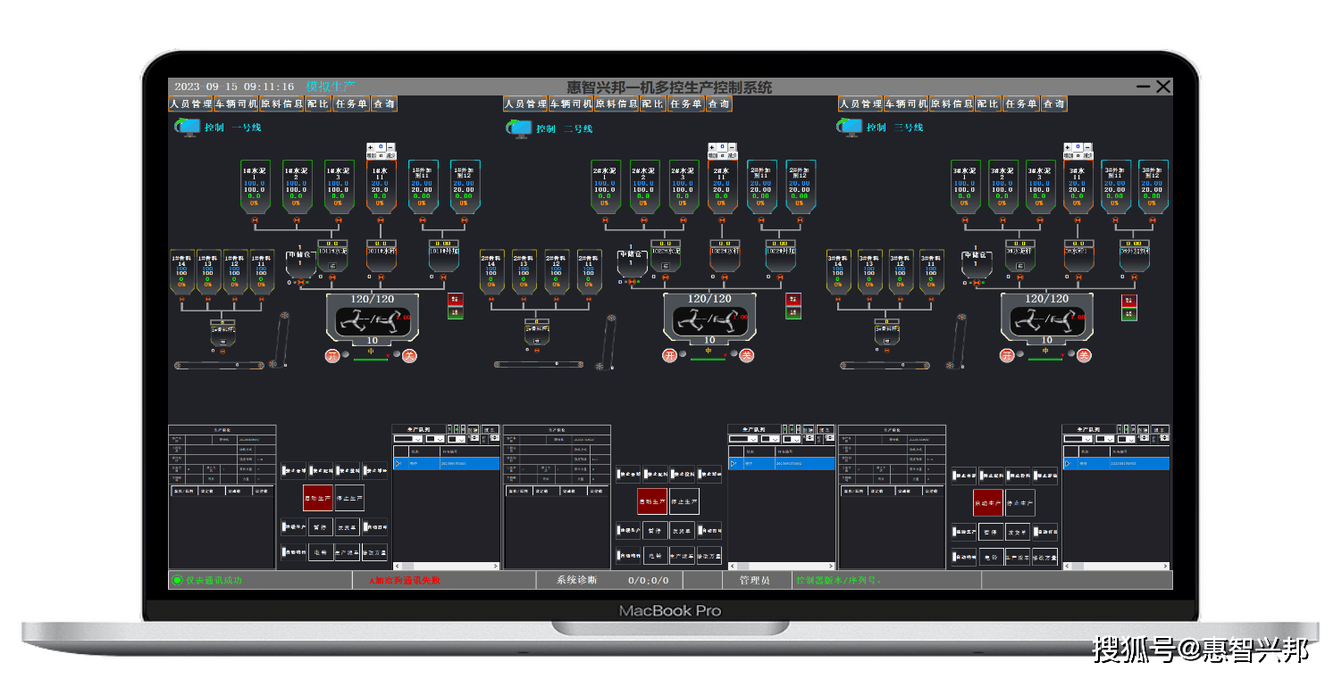Open second dropdown in line two production queue
This screenshot has height=679, width=1342.
[x=770, y=439]
